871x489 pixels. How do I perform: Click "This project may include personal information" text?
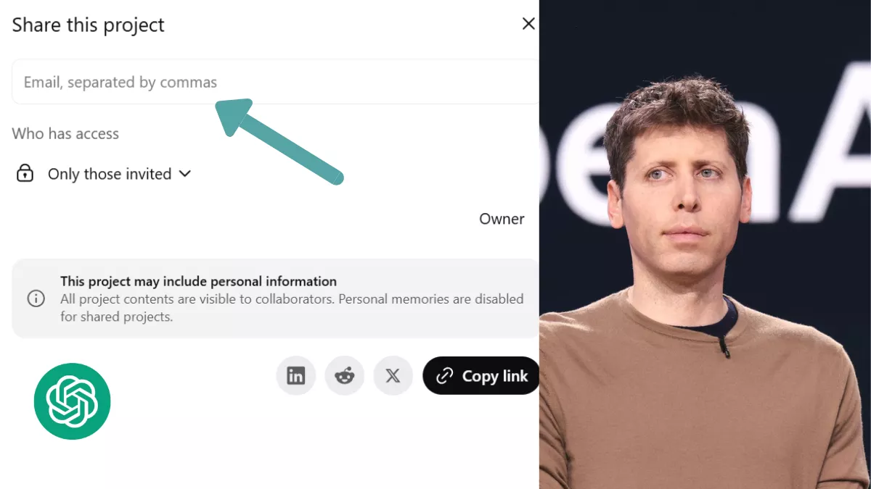coord(198,281)
